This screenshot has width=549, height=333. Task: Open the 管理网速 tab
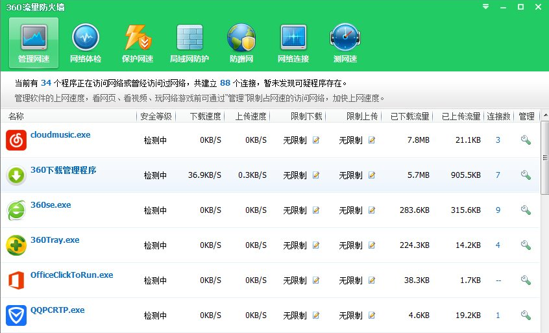click(x=34, y=43)
